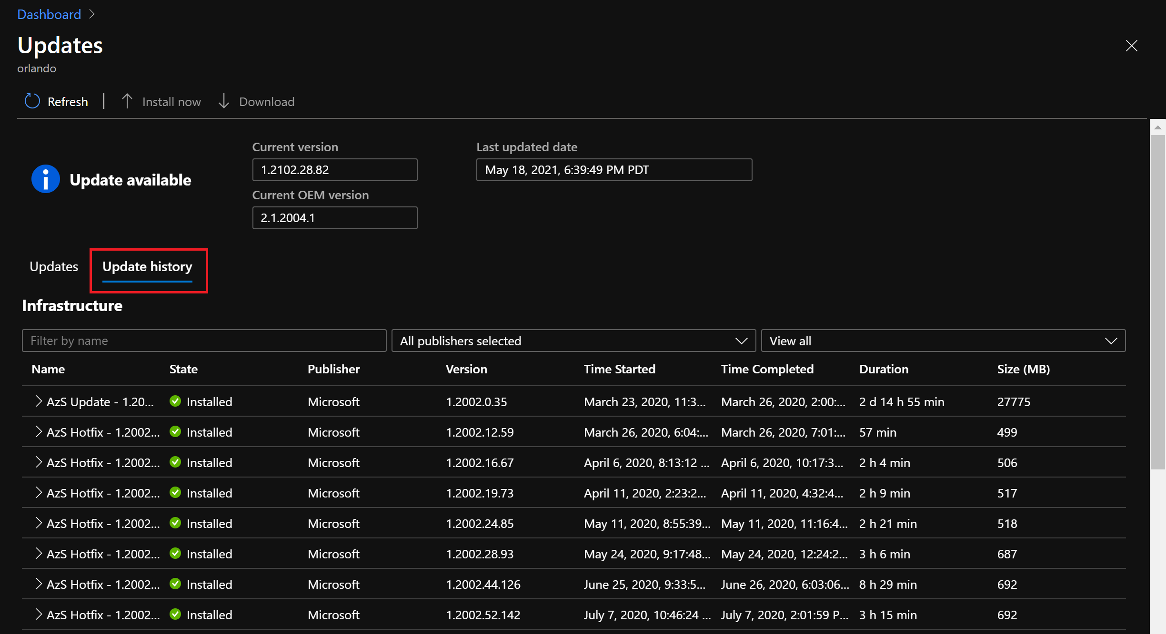Click the Install now up-arrow icon
This screenshot has height=634, width=1166.
(127, 101)
